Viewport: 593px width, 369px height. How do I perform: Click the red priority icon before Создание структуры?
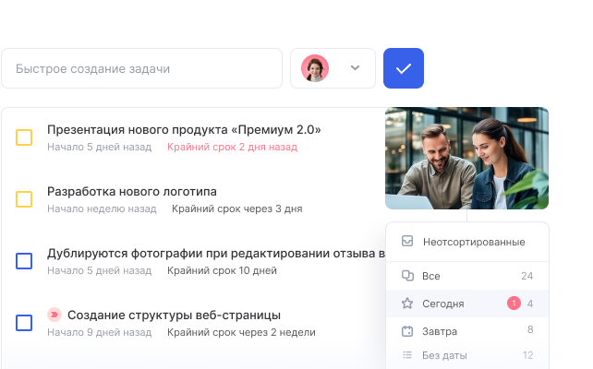(x=54, y=315)
